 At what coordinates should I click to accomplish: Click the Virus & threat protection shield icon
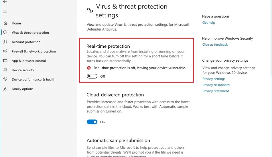click(5, 33)
